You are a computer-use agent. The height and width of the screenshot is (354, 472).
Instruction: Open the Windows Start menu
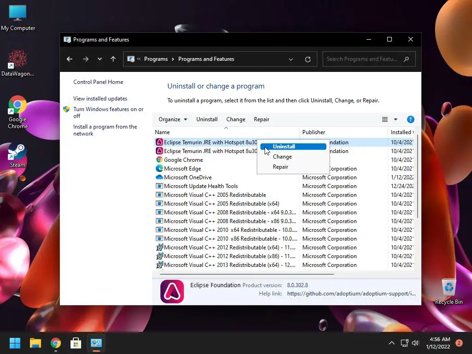coord(15,343)
